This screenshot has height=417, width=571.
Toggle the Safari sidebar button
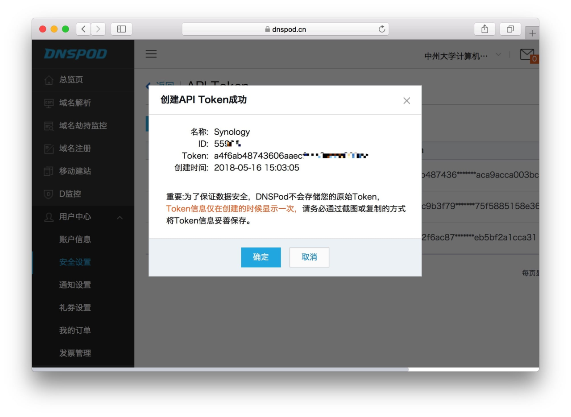pos(121,29)
